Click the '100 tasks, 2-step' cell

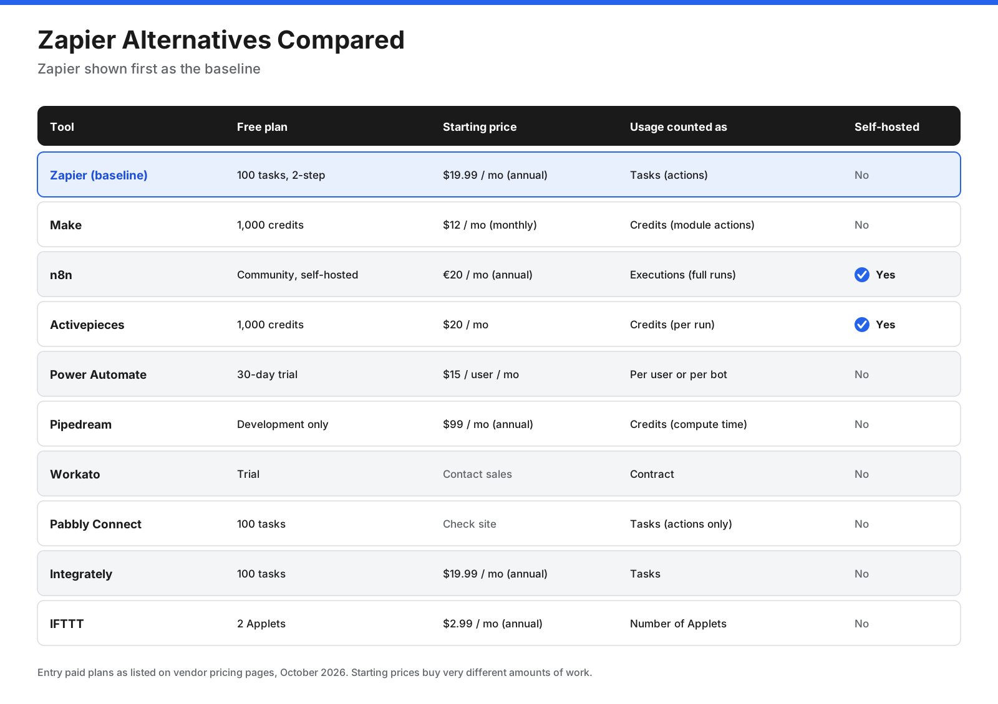[281, 175]
